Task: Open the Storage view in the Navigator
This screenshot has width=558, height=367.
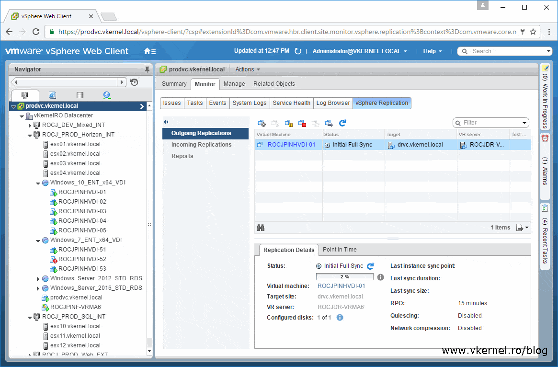Action: 79,95
